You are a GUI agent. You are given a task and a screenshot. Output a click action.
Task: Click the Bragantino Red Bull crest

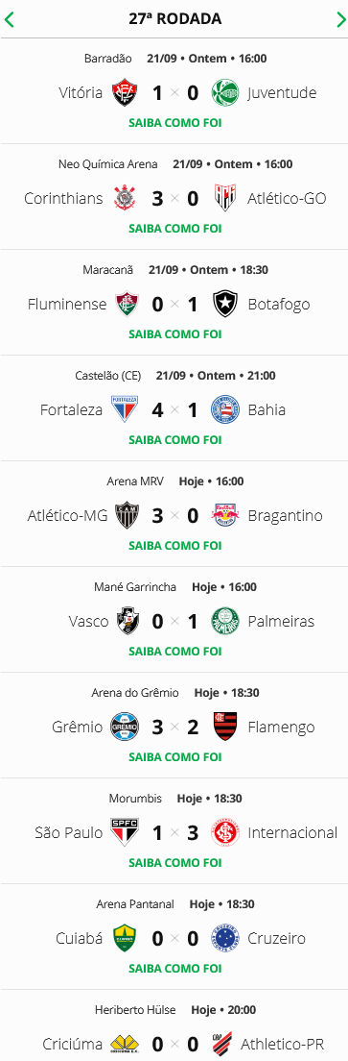tap(224, 515)
